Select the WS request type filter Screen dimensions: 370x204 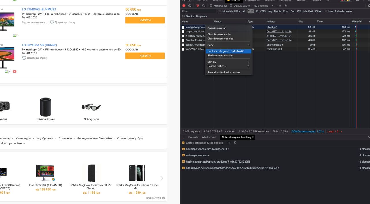[299, 11]
